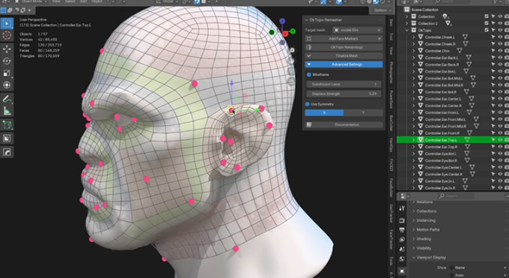Screen dimensions: 509x278
Task: Adjust the Displace Strength slider
Action: [x=344, y=94]
